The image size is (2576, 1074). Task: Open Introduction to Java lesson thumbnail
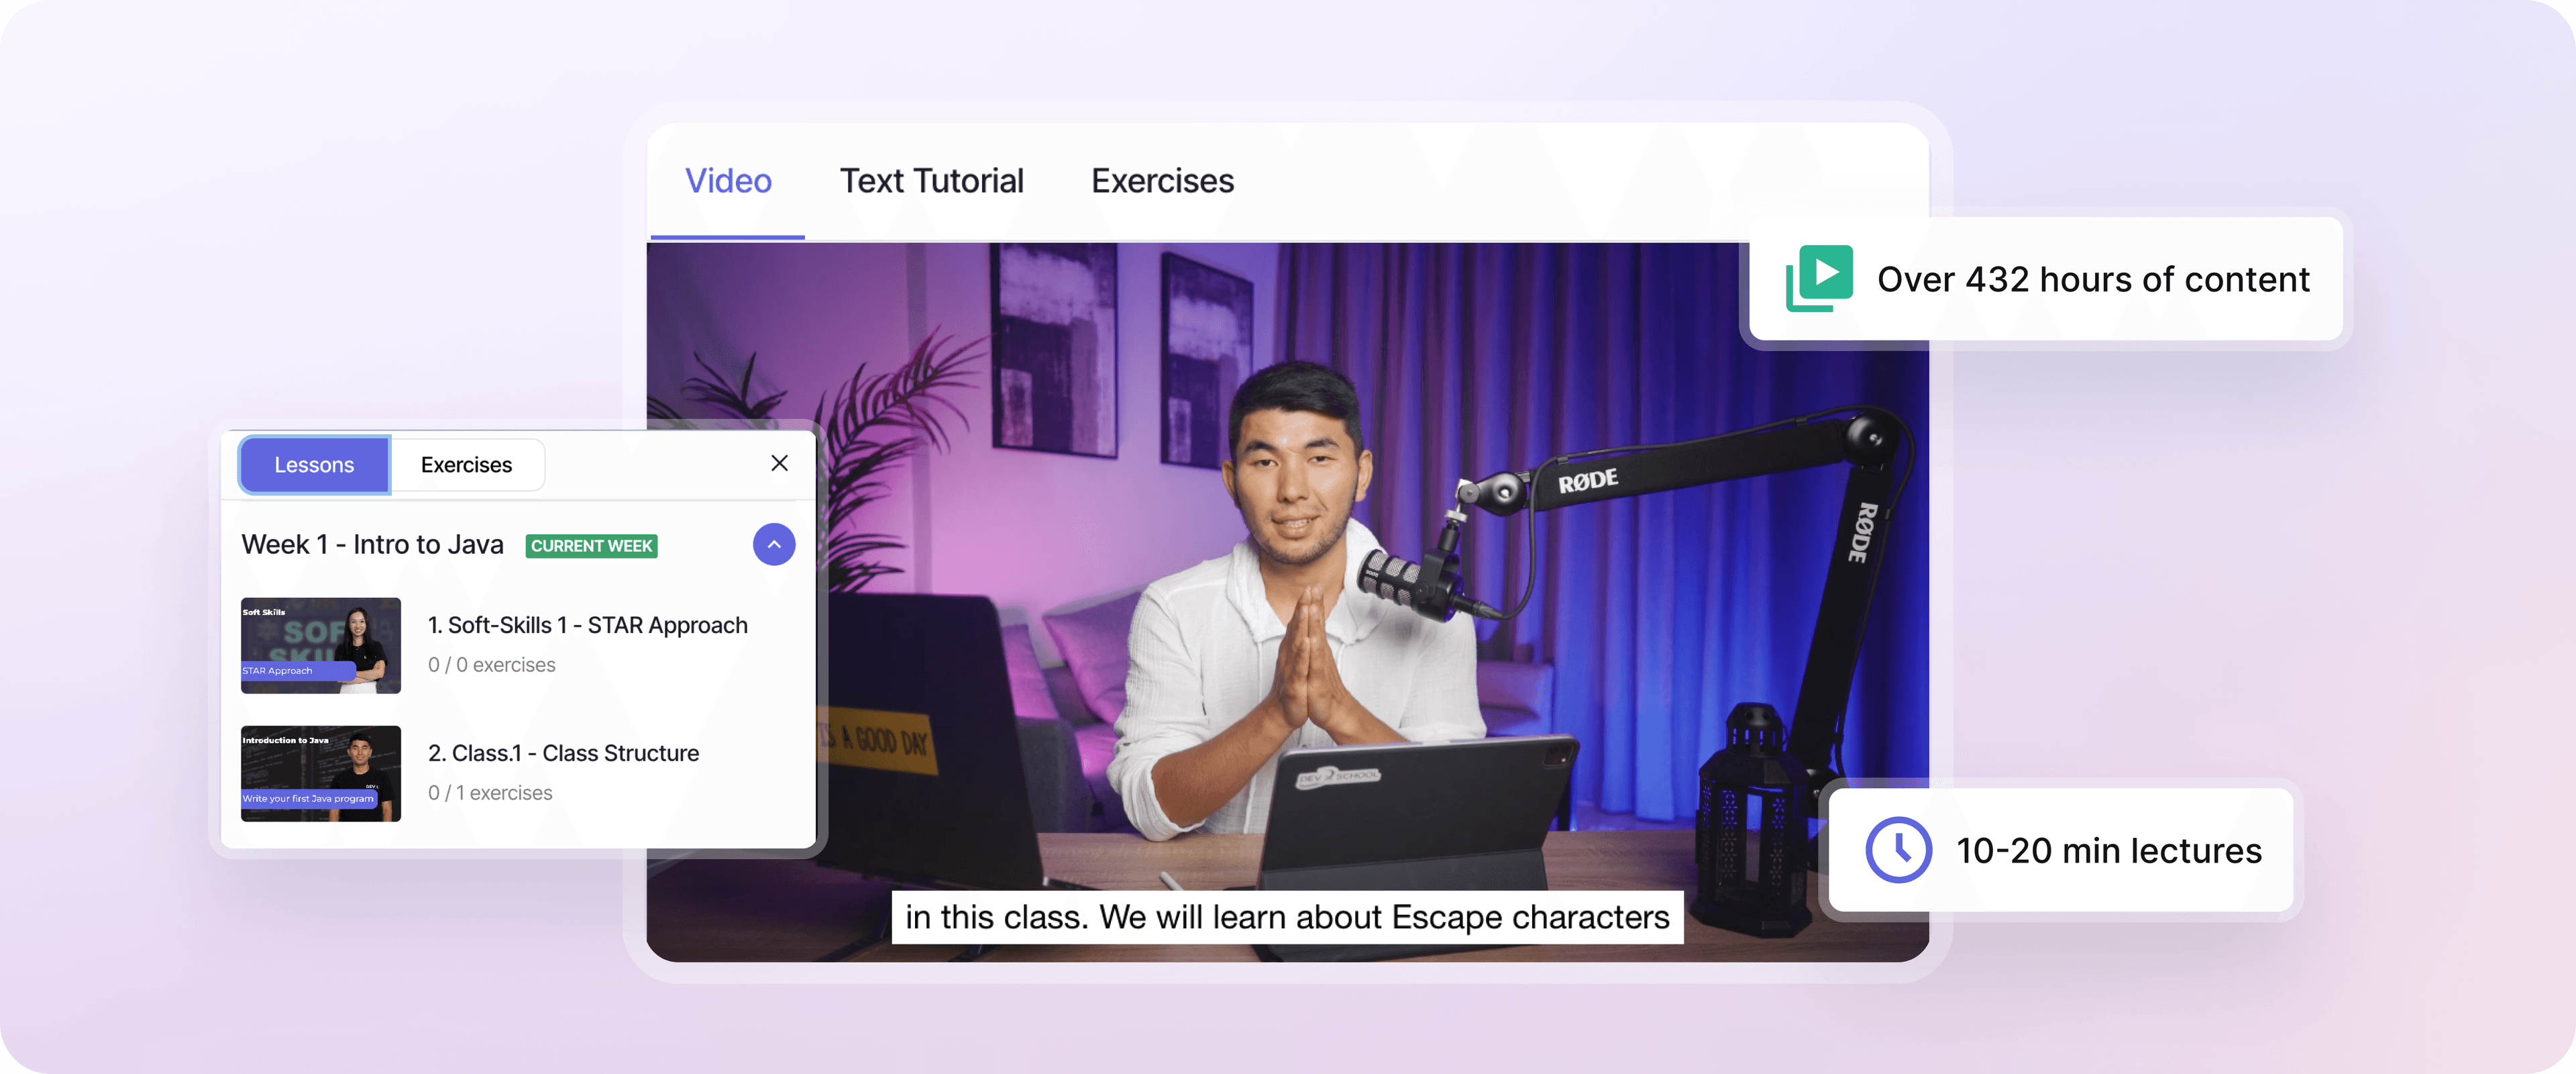tap(321, 773)
